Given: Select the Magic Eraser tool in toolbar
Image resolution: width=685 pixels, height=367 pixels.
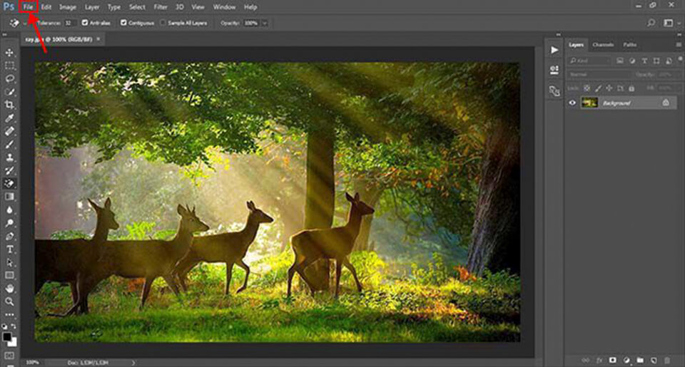Looking at the screenshot, I should click(9, 183).
